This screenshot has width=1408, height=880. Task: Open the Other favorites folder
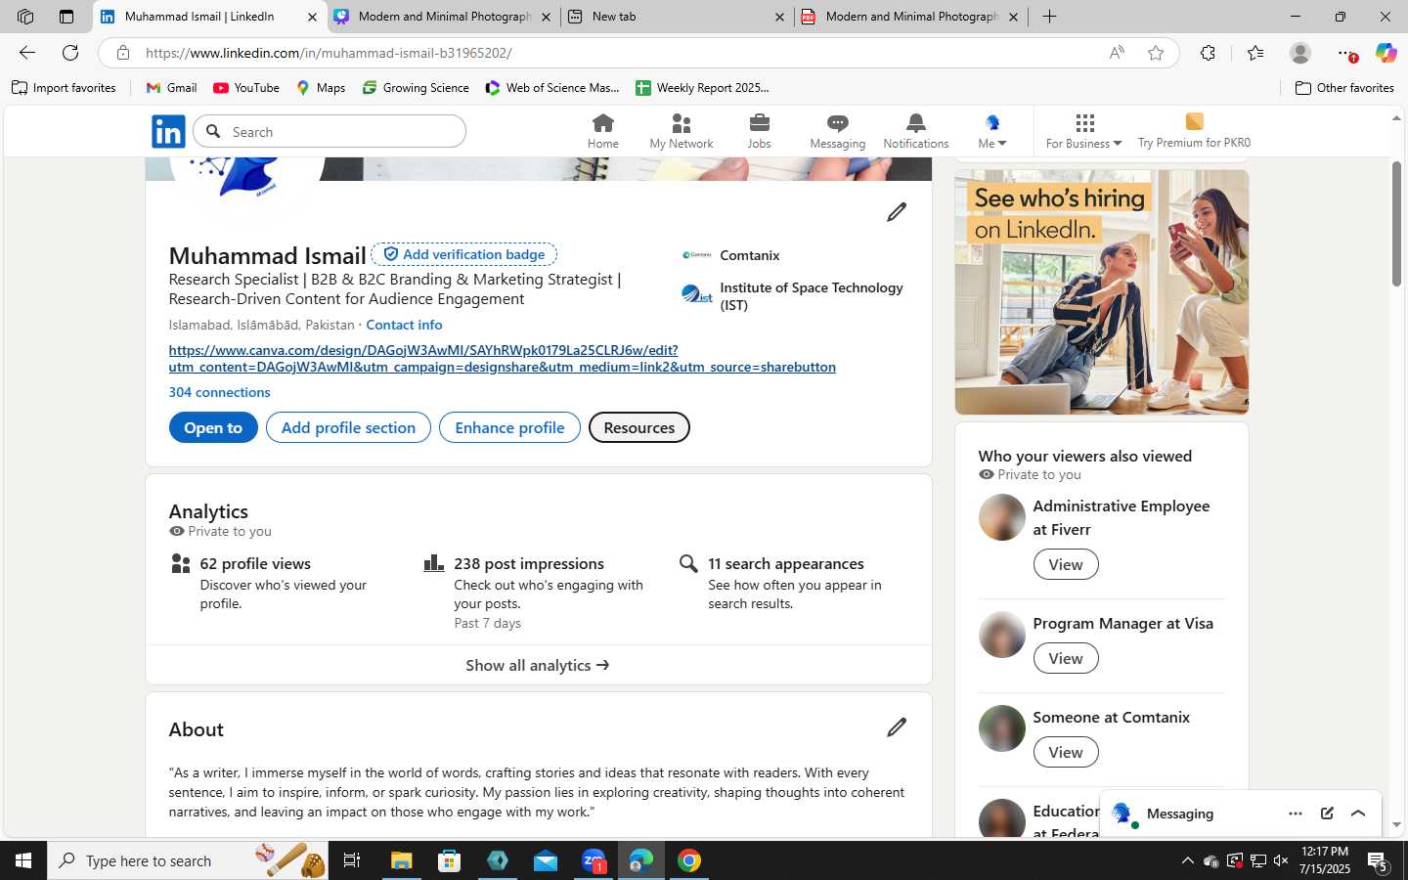[1344, 88]
